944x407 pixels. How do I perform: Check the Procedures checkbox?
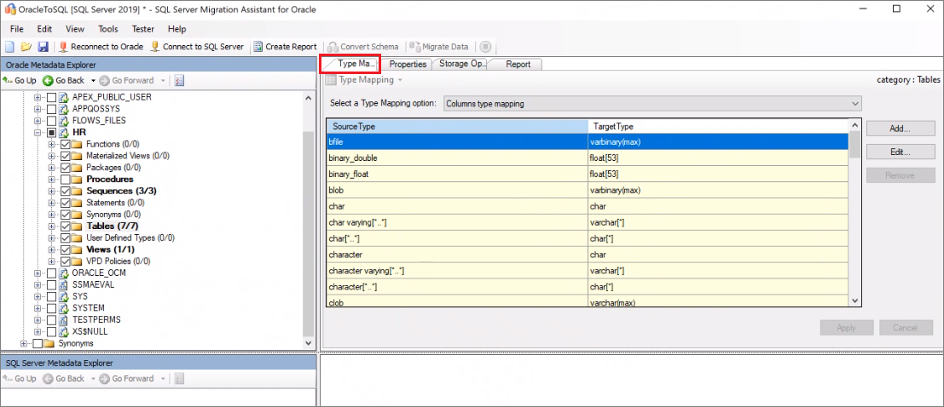pos(66,179)
